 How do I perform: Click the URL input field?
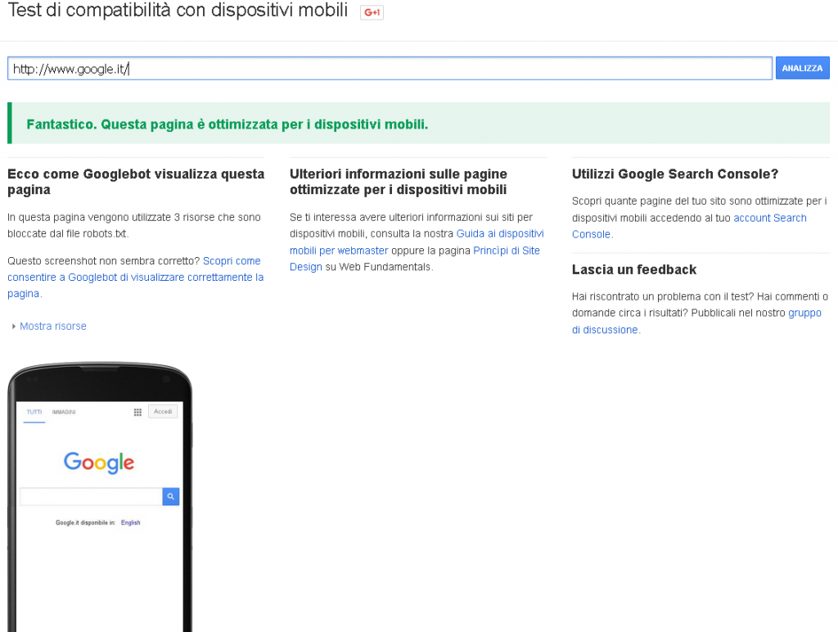[x=390, y=69]
